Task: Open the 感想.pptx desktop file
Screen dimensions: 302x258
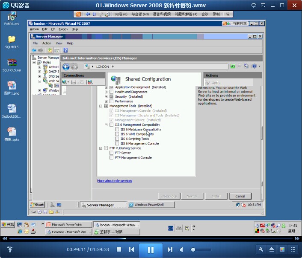Action: (x=12, y=134)
